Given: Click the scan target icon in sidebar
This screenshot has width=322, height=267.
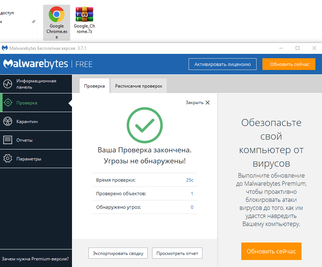Looking at the screenshot, I should coord(8,103).
